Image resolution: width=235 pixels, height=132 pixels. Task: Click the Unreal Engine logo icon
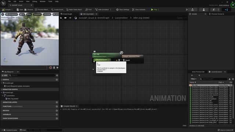click(x=3, y=3)
